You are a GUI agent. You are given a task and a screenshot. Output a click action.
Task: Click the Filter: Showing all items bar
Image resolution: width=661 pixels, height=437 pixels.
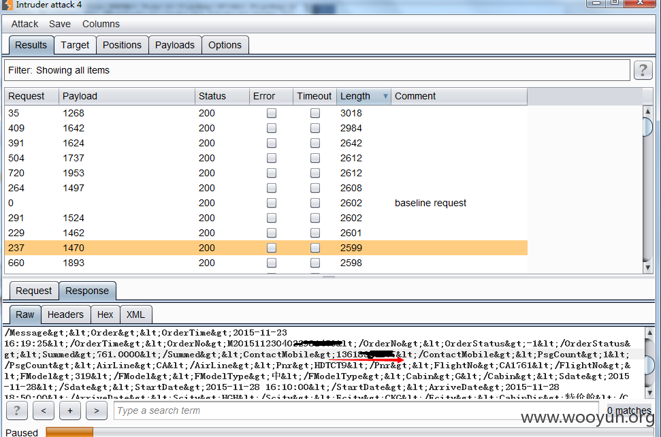click(x=317, y=70)
